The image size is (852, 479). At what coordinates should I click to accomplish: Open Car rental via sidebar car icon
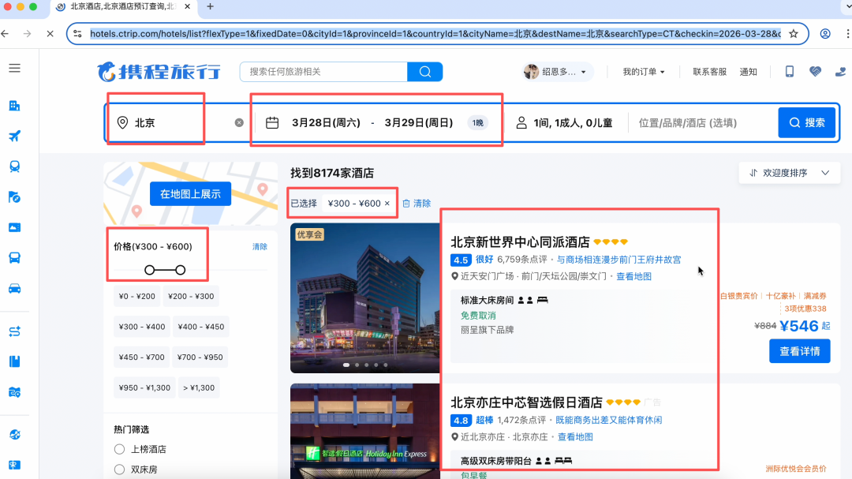(x=15, y=288)
